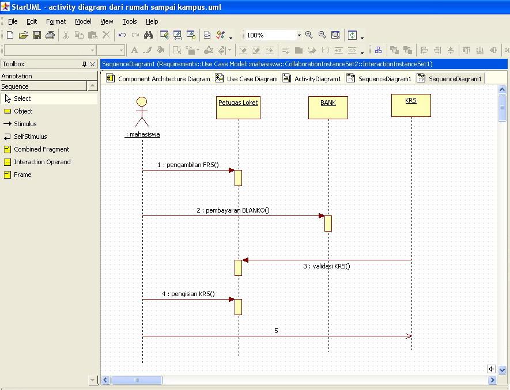The image size is (510, 390).
Task: Click the Paste clipboard icon
Action: click(x=93, y=35)
